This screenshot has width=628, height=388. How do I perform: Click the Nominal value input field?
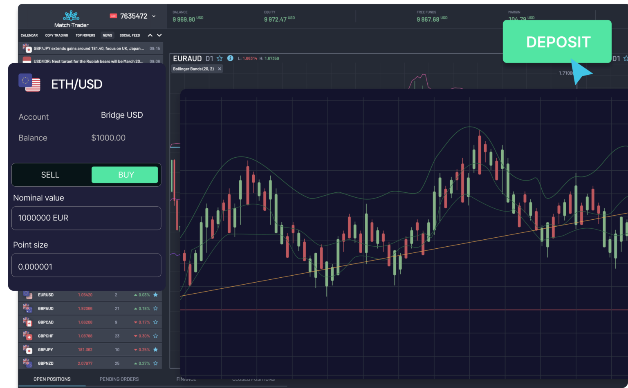pyautogui.click(x=86, y=218)
